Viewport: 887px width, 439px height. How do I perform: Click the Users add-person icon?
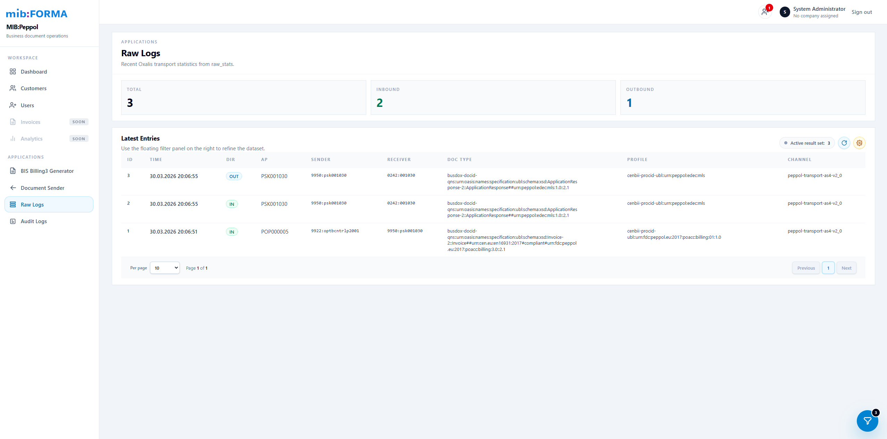[x=13, y=105]
